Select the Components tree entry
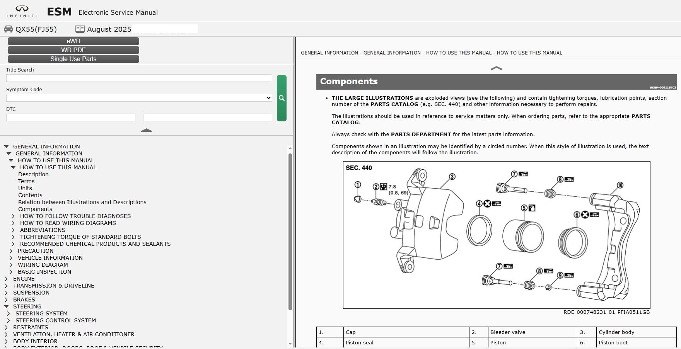Screen dimensions: 681x349 point(35,209)
